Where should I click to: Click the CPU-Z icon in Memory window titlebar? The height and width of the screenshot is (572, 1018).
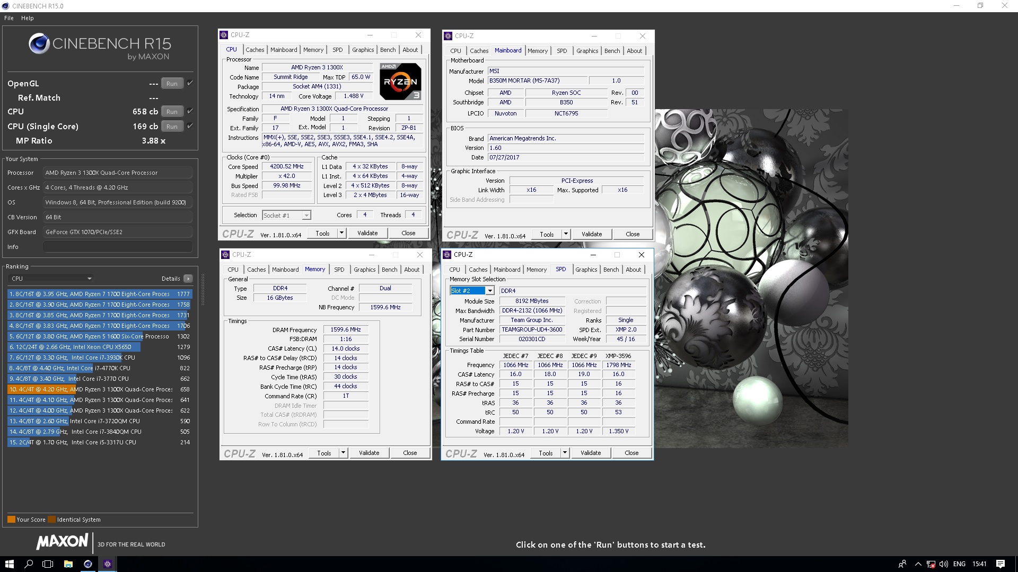[226, 255]
